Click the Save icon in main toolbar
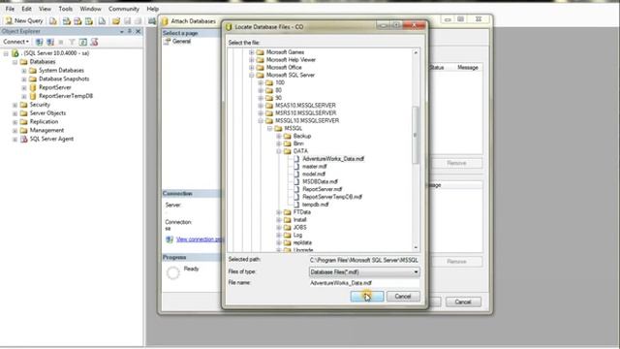This screenshot has height=349, width=620. (127, 21)
